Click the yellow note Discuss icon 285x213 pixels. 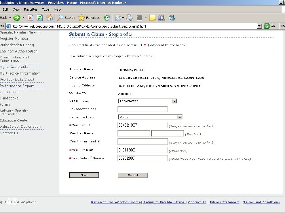tap(152, 18)
